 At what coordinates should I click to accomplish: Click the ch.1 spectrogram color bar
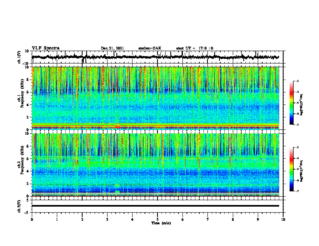291,103
